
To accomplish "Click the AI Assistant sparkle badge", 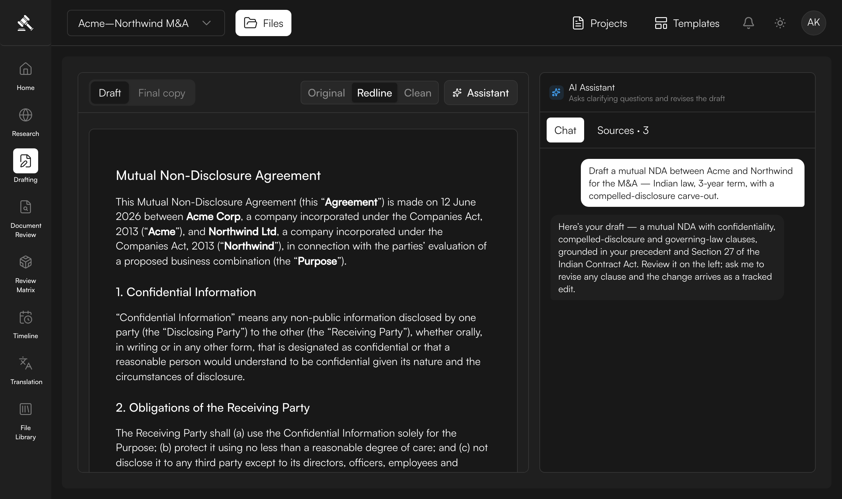I will (x=556, y=93).
